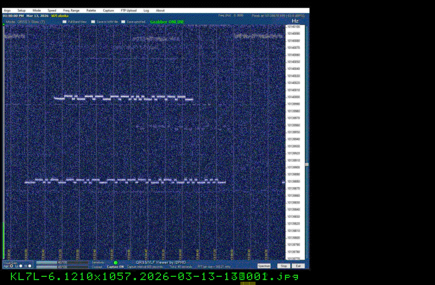Toggle the Save in WAV file checkbox
This screenshot has height=285, width=435.
click(93, 22)
